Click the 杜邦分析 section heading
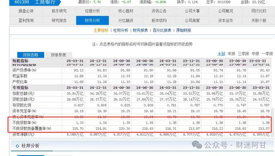Screen dimensions: 275x156 pyautogui.click(x=30, y=146)
